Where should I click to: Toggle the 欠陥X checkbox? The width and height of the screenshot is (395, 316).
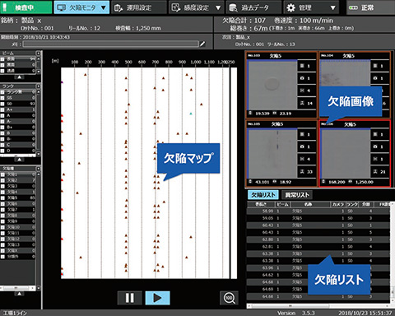2,251
